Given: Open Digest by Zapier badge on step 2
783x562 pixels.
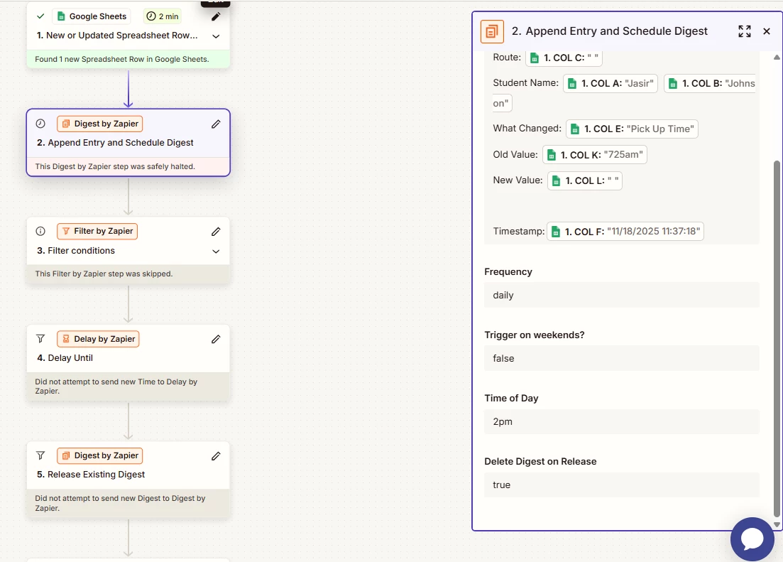Looking at the screenshot, I should click(x=100, y=124).
